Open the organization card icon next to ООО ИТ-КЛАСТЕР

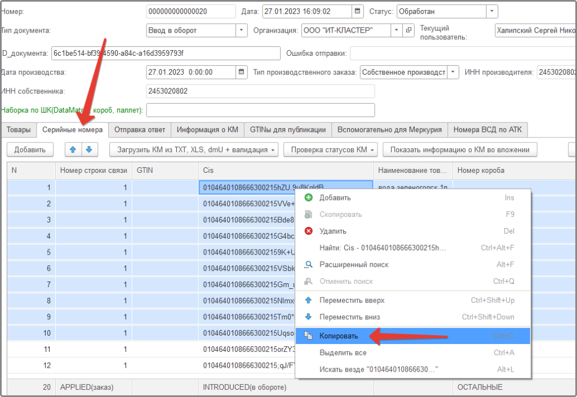click(409, 30)
